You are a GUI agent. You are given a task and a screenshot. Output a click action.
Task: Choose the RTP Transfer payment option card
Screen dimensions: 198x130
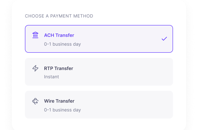click(99, 72)
